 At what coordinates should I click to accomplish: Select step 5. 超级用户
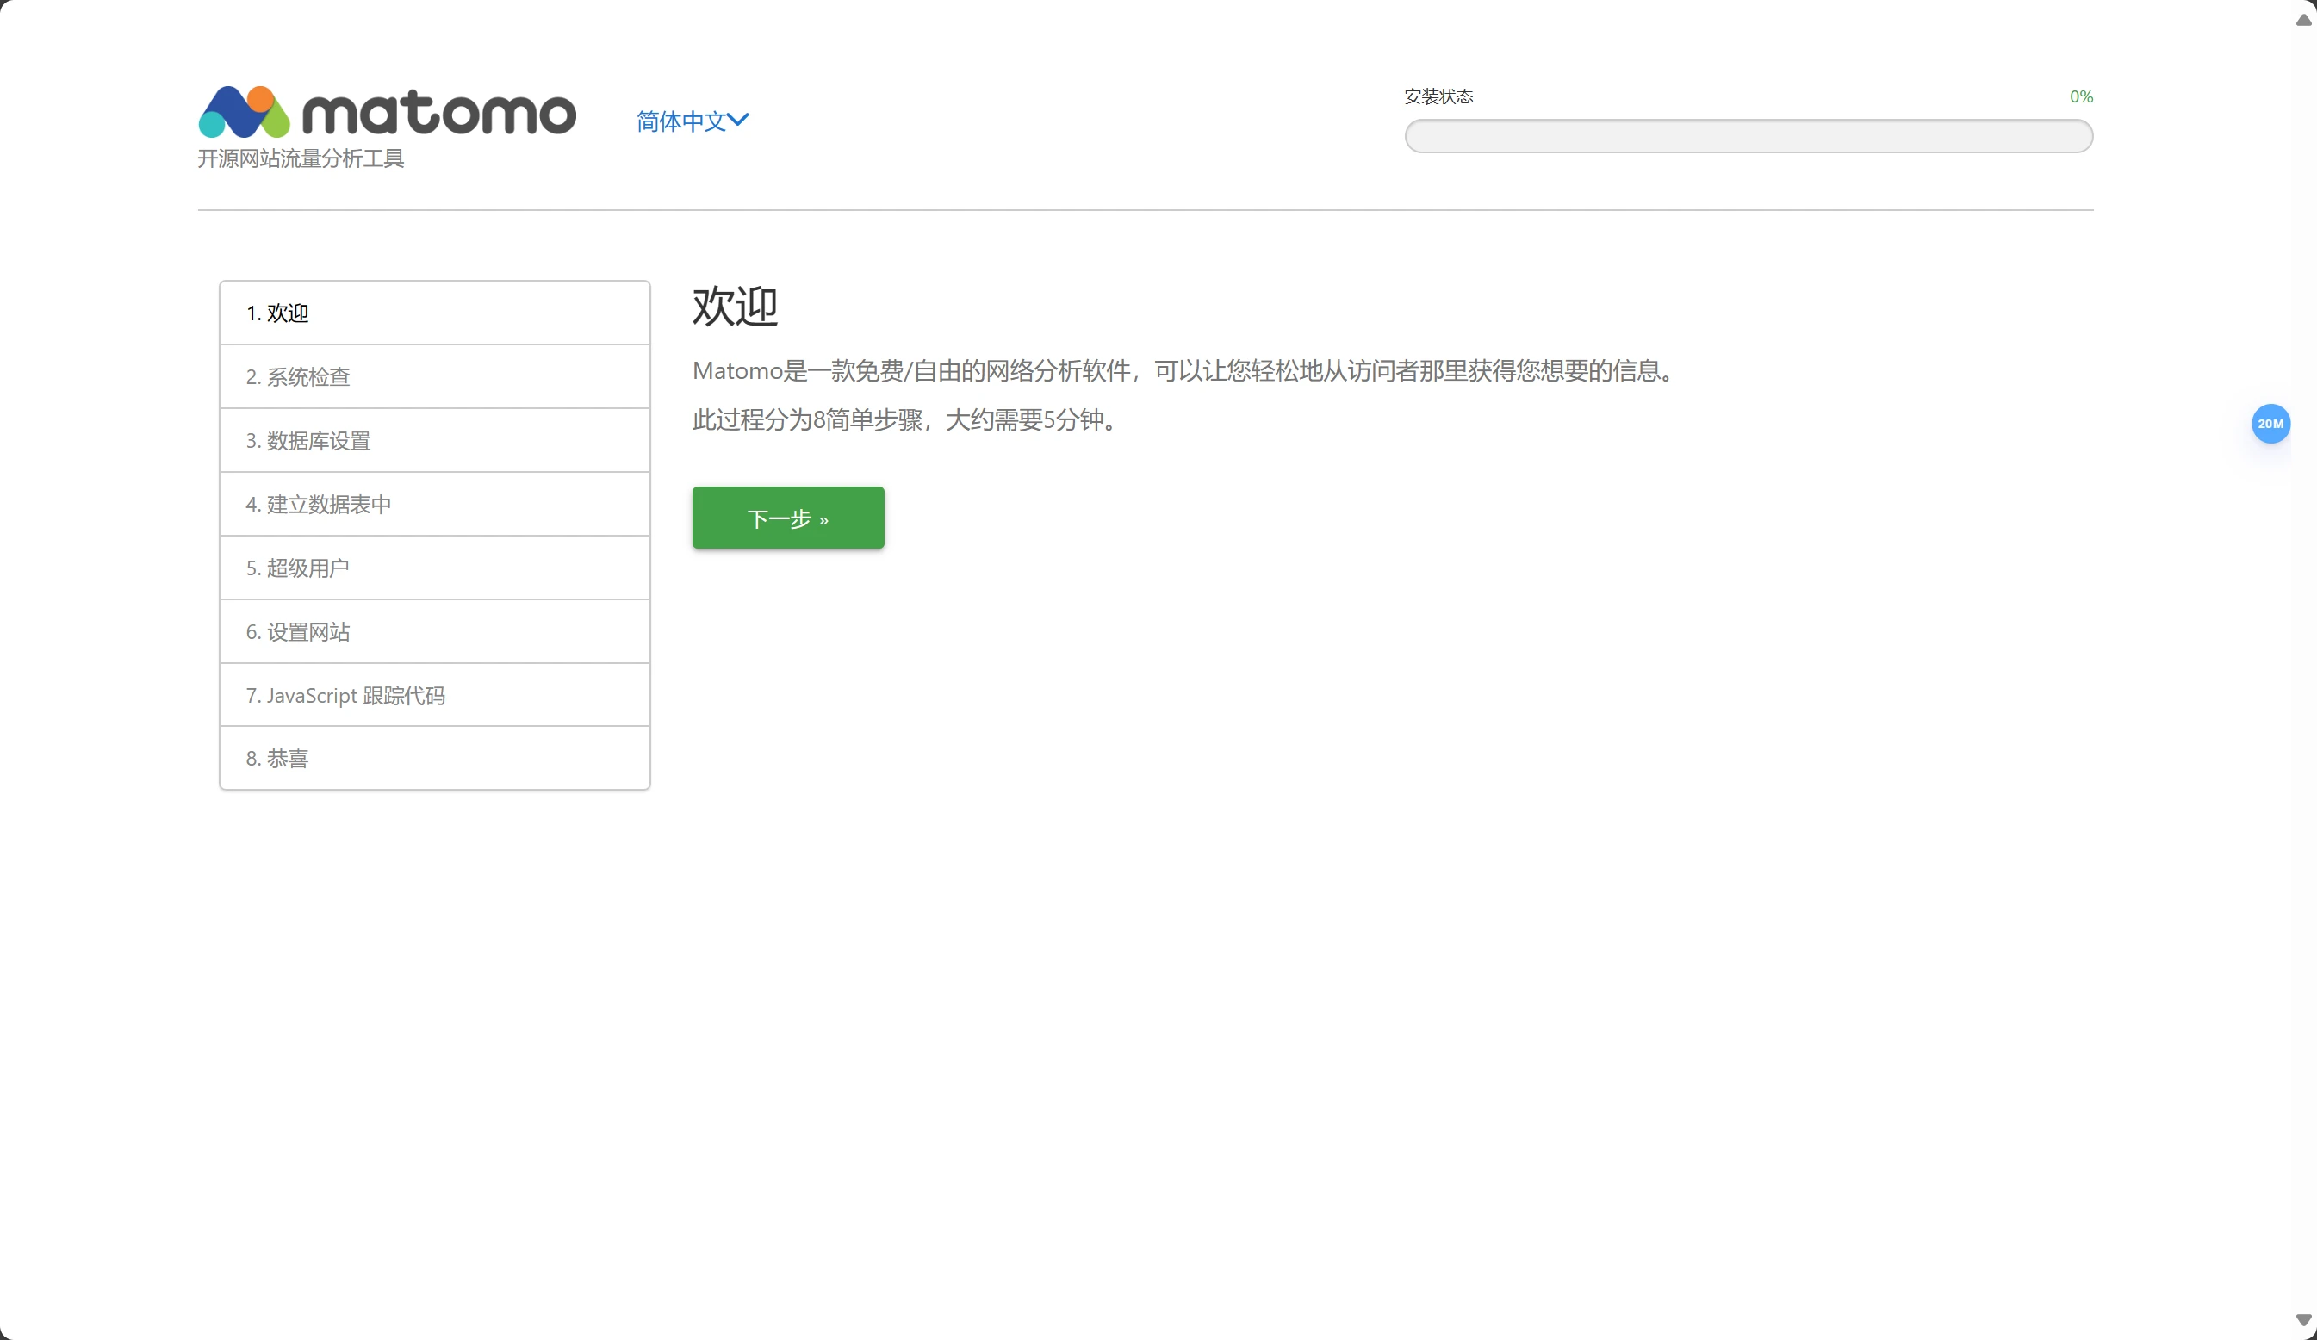[x=297, y=568]
